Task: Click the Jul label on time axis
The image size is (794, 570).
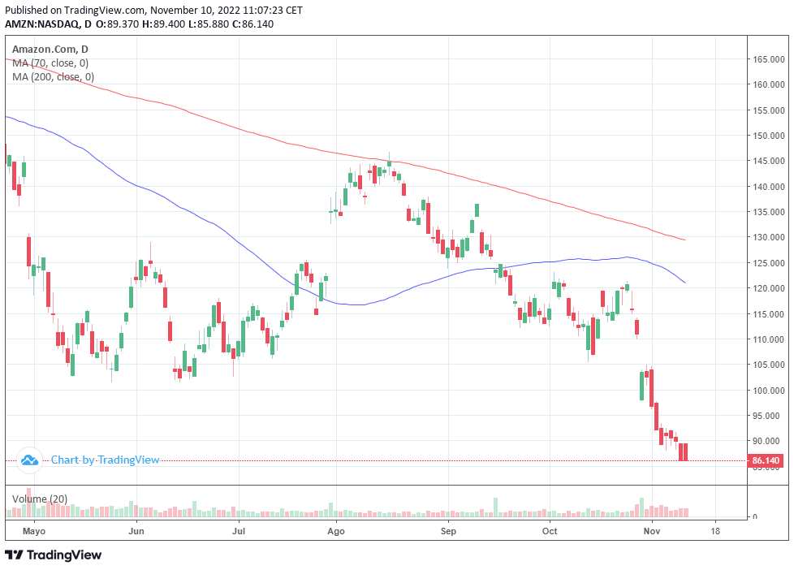Action: click(239, 531)
